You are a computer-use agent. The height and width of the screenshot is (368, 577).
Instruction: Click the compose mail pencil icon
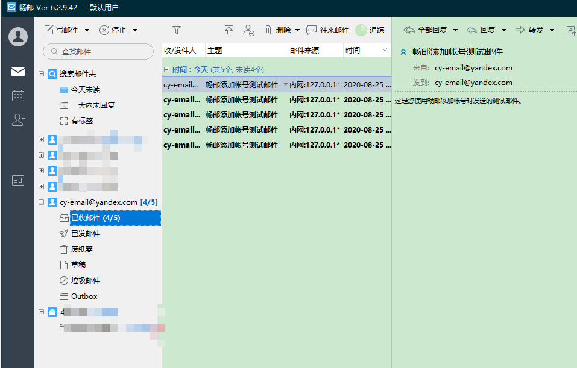click(49, 30)
